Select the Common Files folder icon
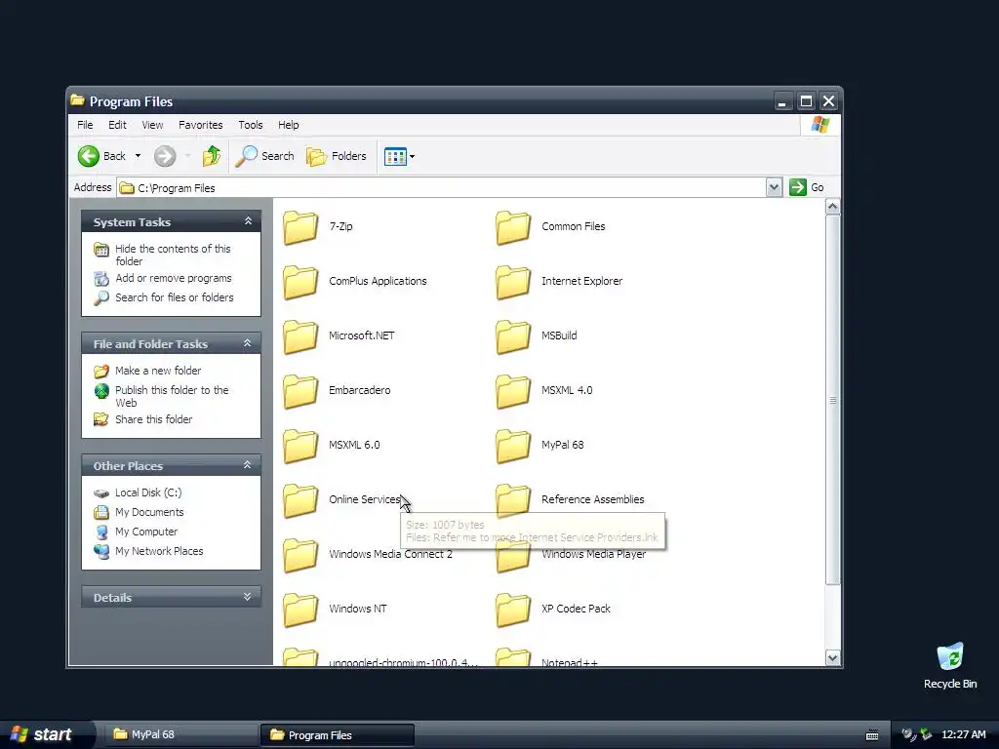999x749 pixels. tap(513, 226)
